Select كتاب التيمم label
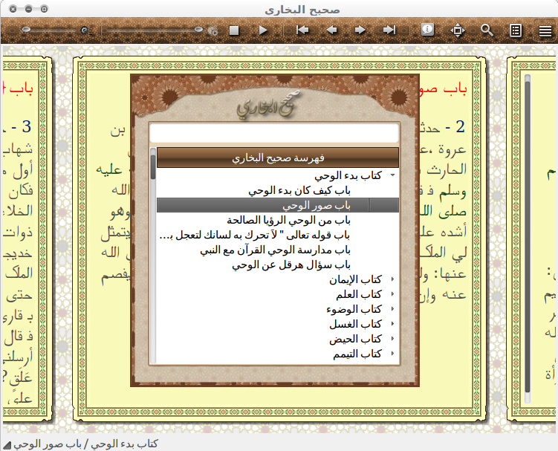The width and height of the screenshot is (558, 451). (357, 354)
